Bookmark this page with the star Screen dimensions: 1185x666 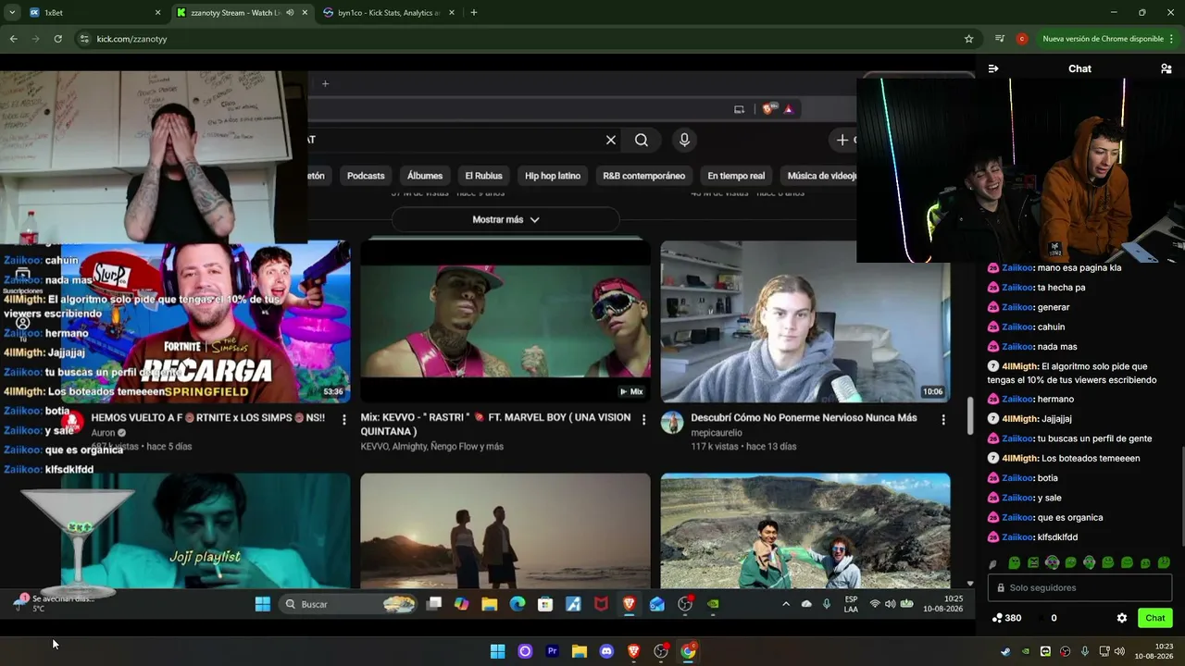click(969, 39)
